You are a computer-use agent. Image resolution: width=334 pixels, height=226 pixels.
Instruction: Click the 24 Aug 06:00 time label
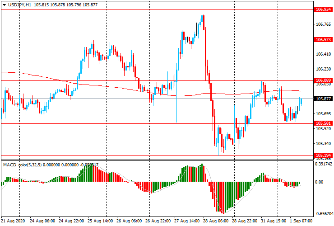coord(42,221)
